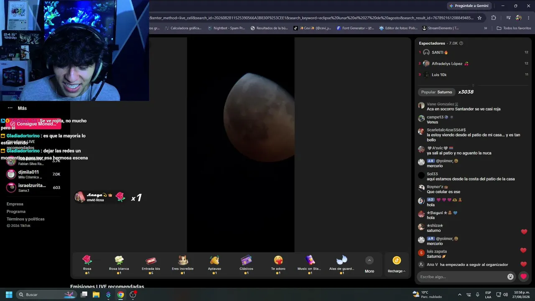
Task: Open Chrome's three-dot menu
Action: 529,18
